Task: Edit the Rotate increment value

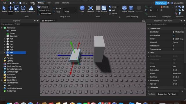Action: 69,8
